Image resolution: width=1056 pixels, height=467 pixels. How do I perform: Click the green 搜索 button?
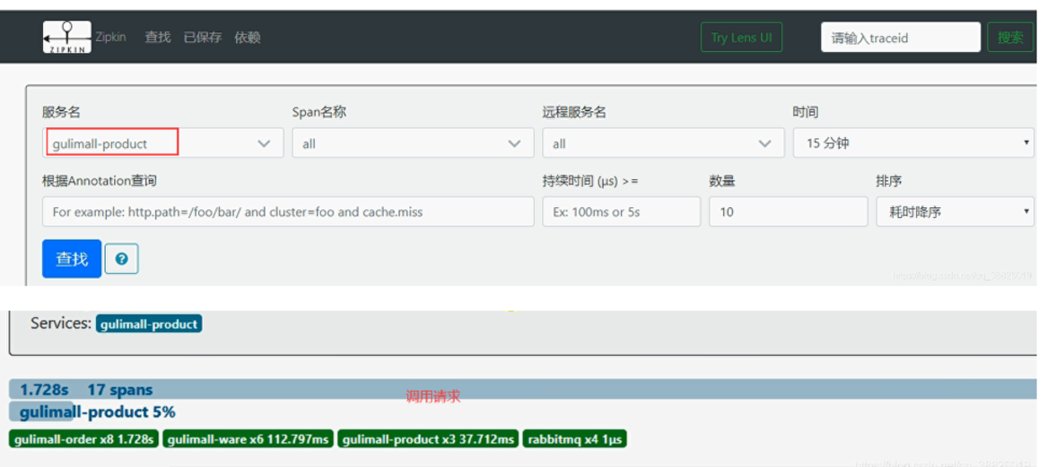tap(1010, 38)
